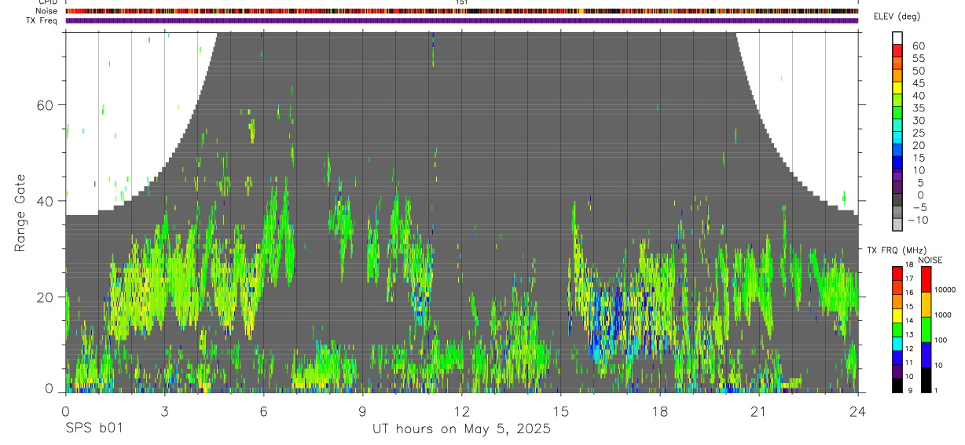Click the red 60-degree elevation color swatch

[x=897, y=49]
